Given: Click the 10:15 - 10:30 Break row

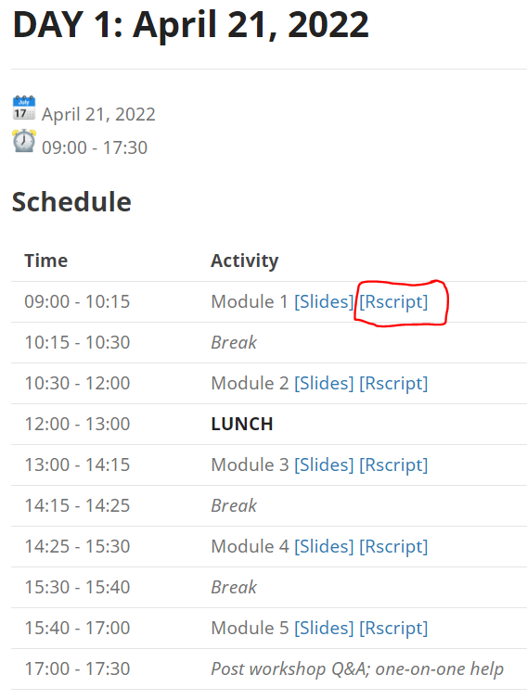Looking at the screenshot, I should point(269,342).
